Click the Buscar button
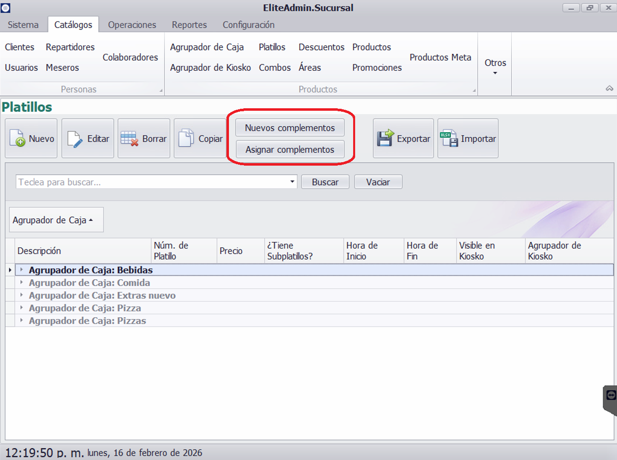The width and height of the screenshot is (617, 460). coord(325,182)
